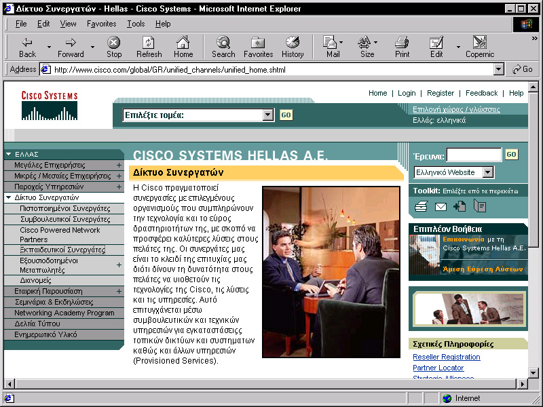Screen dimensions: 543x407
Task: Click the printer icon in Toolkit
Action: 421,207
